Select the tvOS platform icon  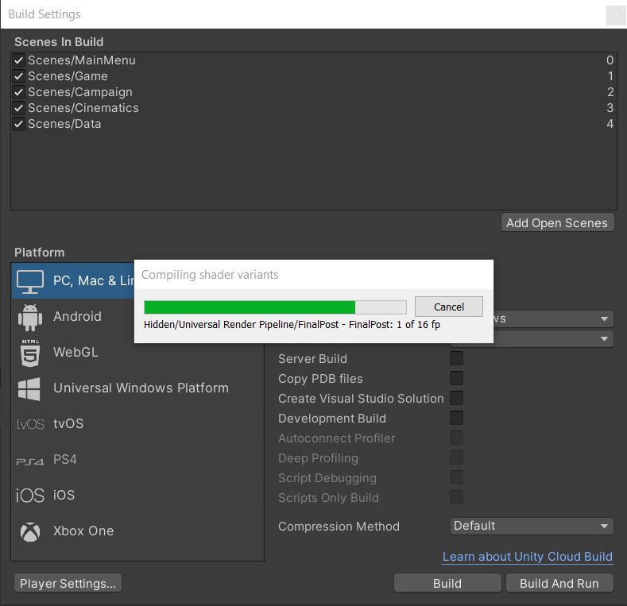(30, 424)
